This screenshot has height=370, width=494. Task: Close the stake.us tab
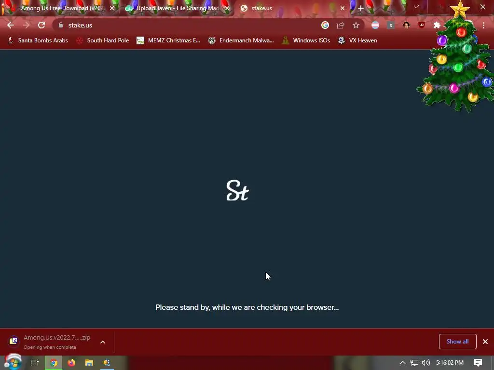343,8
